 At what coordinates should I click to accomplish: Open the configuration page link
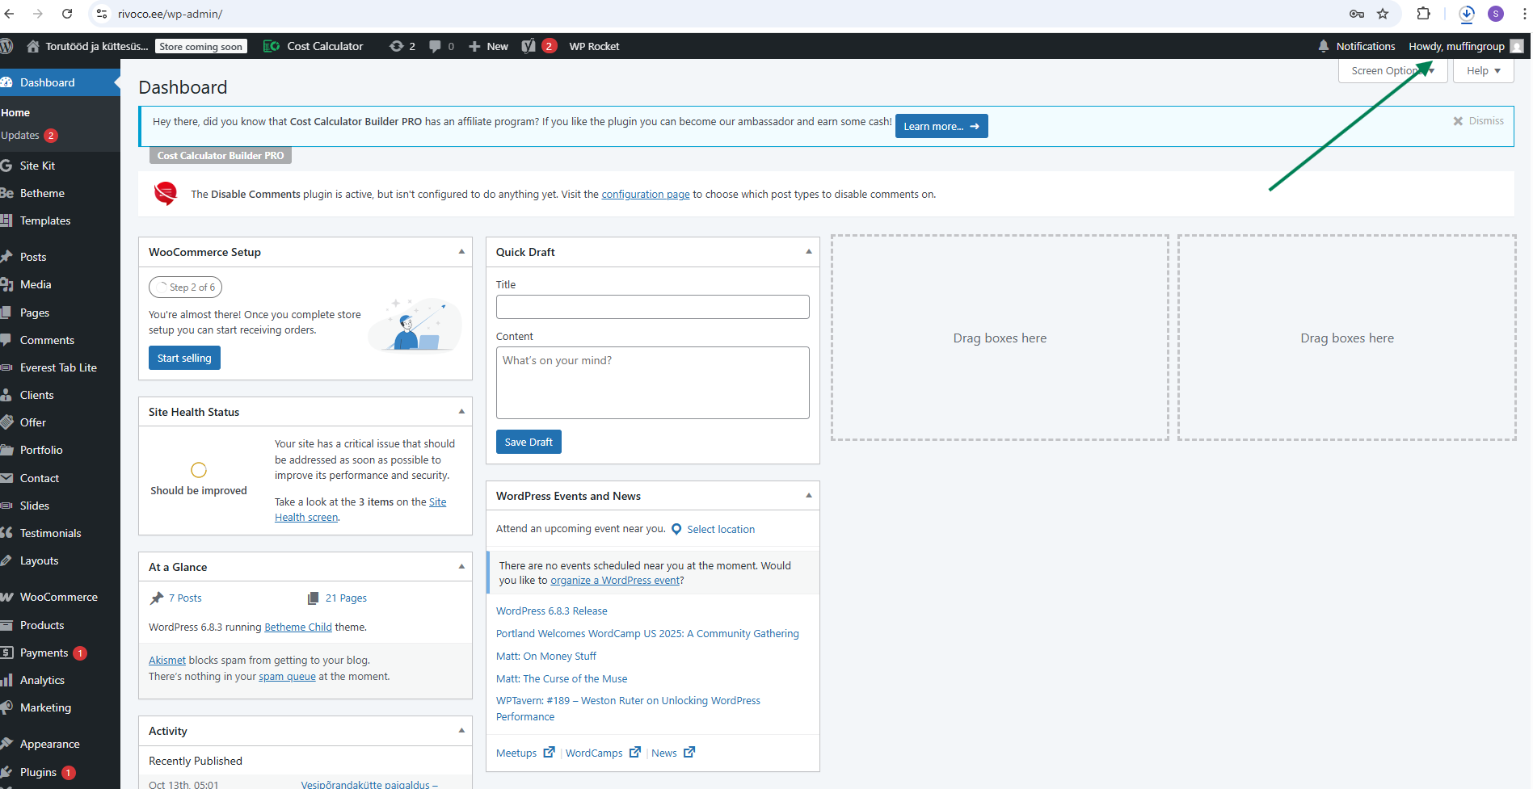point(645,195)
